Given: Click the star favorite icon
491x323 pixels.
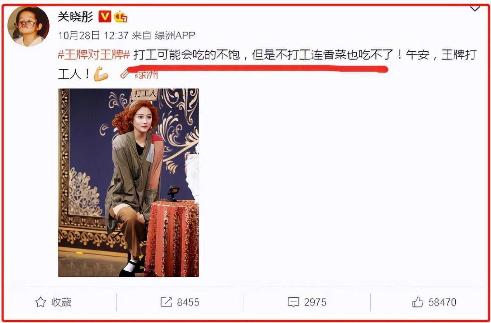Looking at the screenshot, I should point(41,302).
